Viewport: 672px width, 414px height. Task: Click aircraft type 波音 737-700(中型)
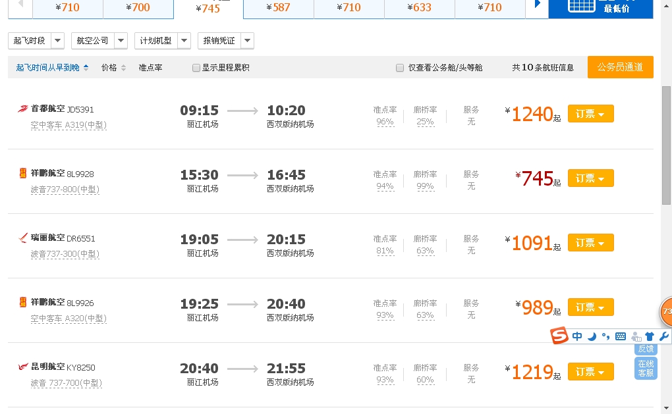click(67, 383)
